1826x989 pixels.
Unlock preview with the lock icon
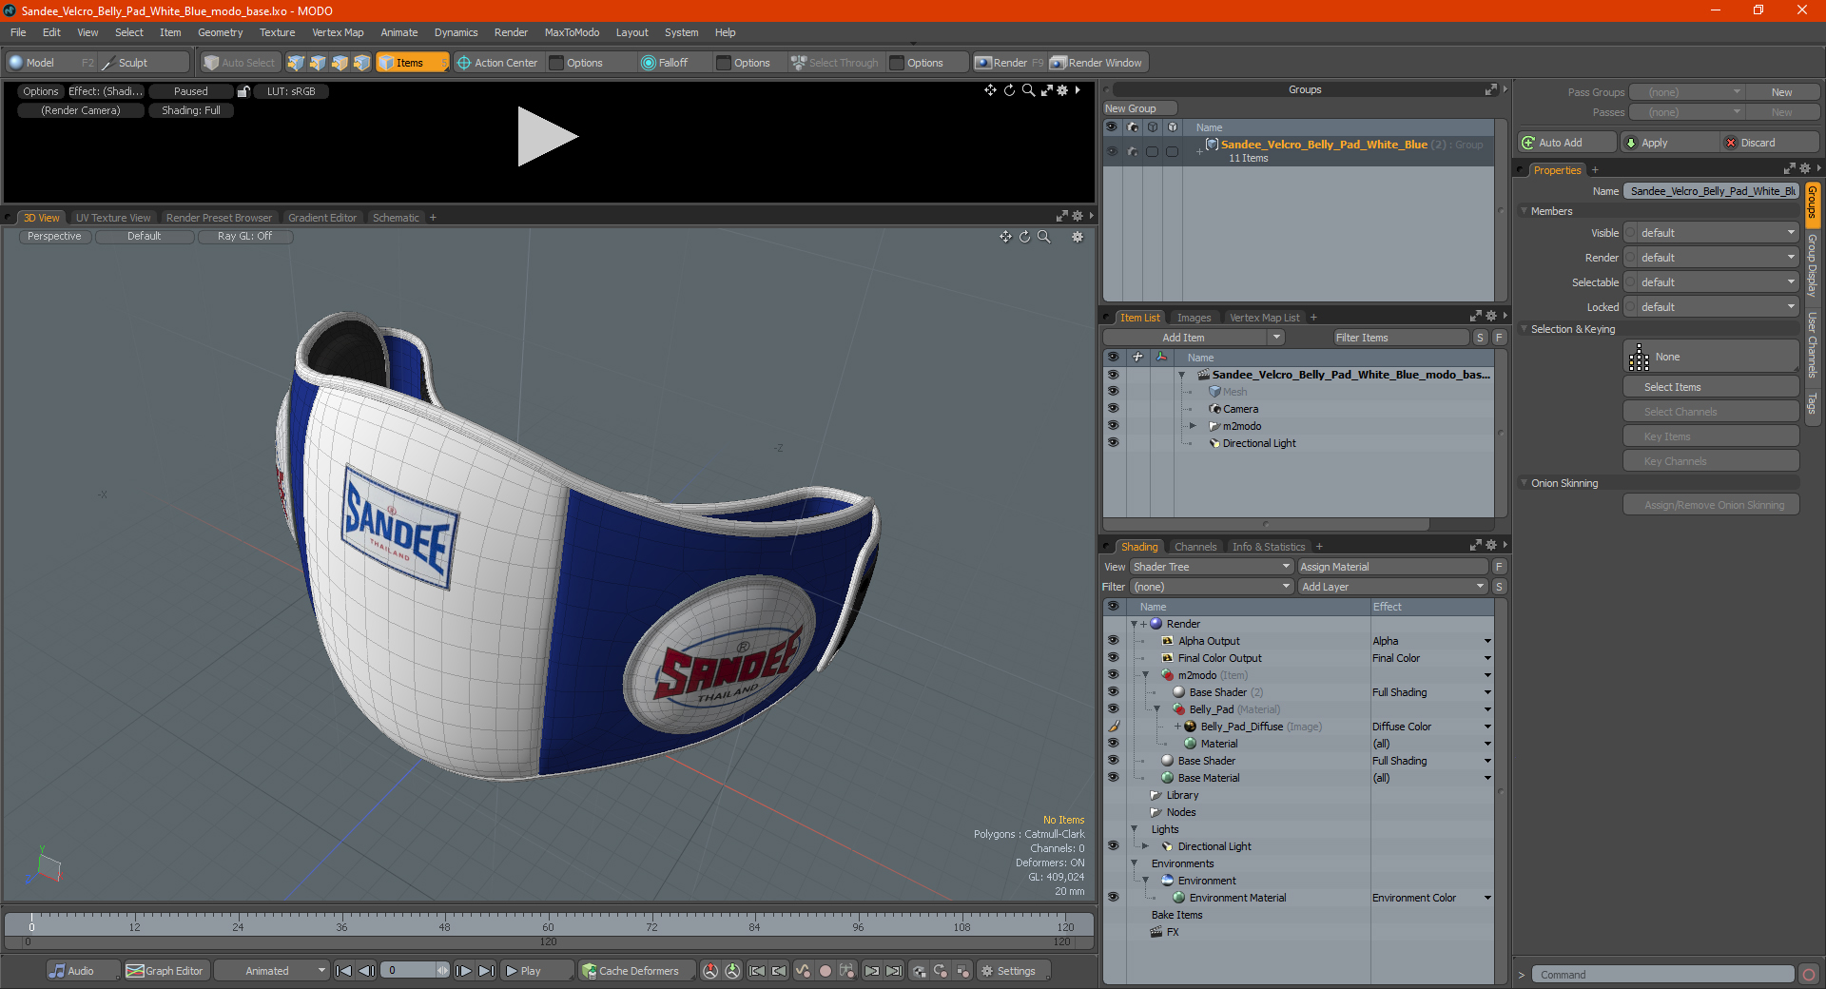[x=243, y=91]
